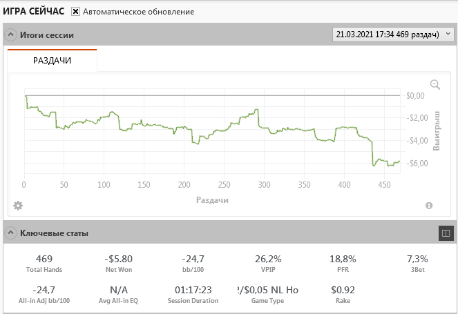Viewport: 458px width, 314px height.
Task: Toggle the key stats column layout icon
Action: [x=446, y=233]
